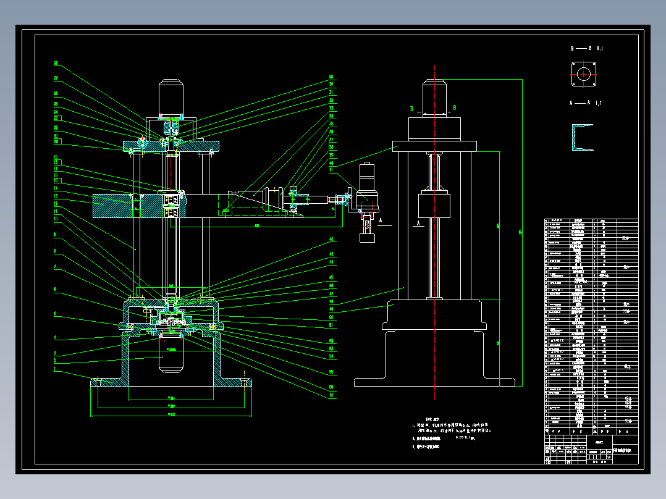The width and height of the screenshot is (666, 499).
Task: Click the A—A 1:1 section title
Action: pos(586,103)
